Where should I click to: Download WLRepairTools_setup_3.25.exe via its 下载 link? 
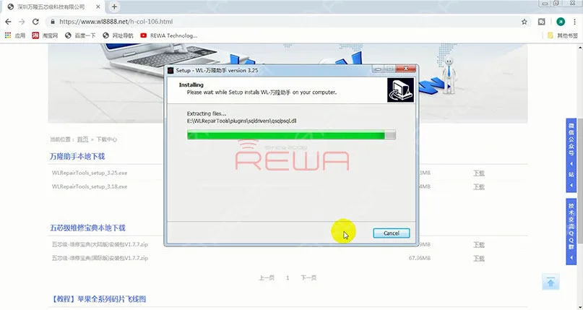(x=479, y=173)
